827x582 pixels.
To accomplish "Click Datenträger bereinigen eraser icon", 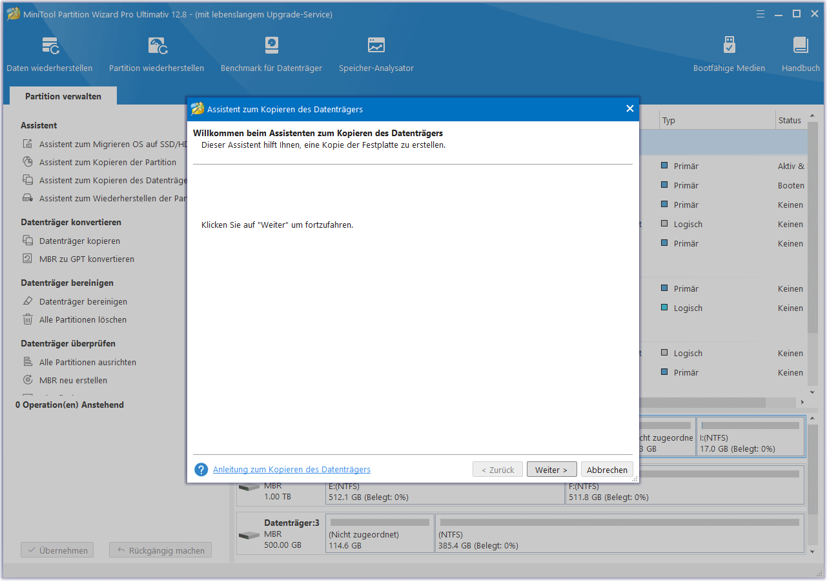I will coord(28,302).
